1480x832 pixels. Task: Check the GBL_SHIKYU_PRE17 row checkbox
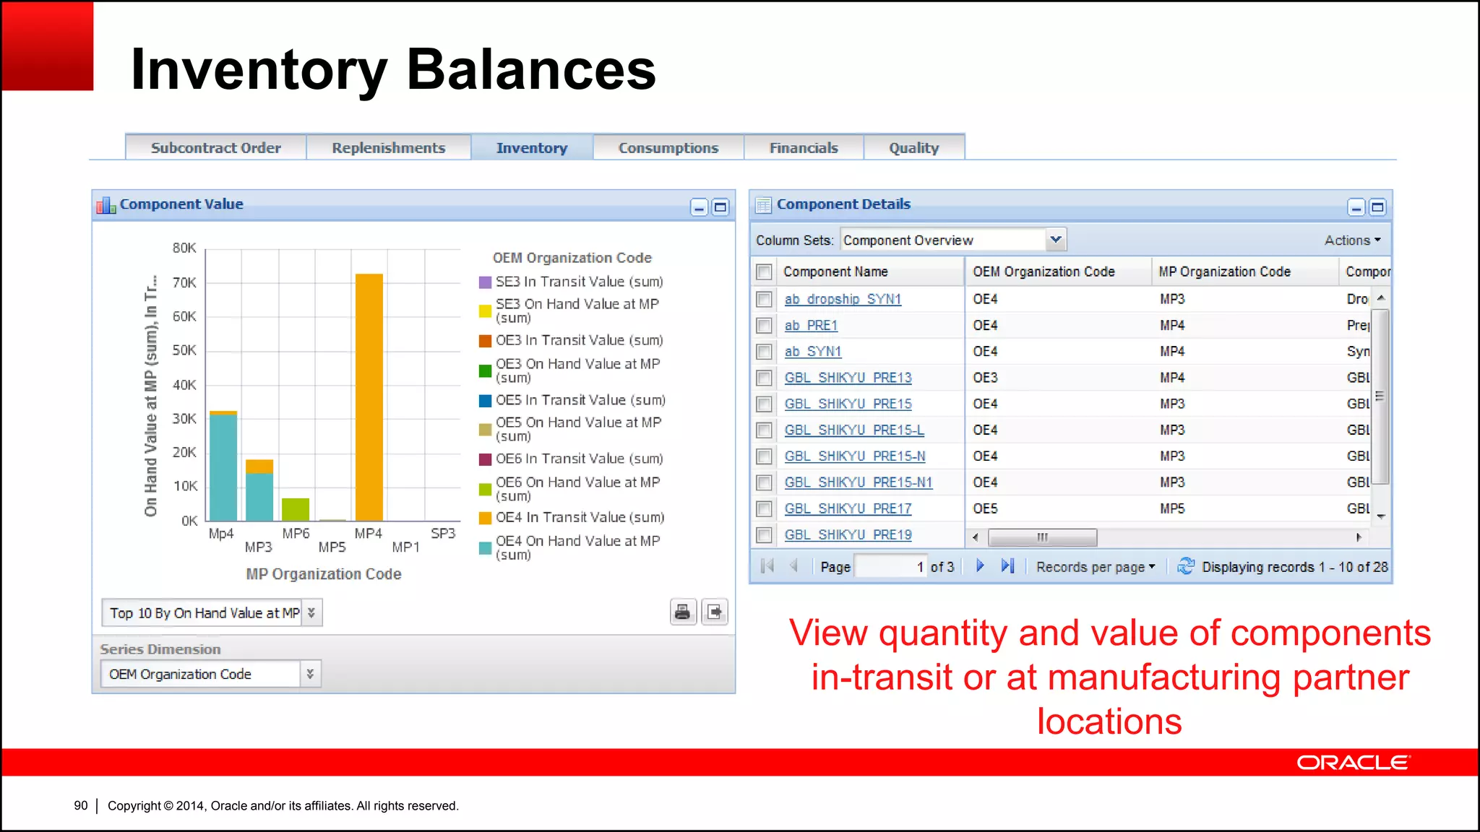pos(764,509)
